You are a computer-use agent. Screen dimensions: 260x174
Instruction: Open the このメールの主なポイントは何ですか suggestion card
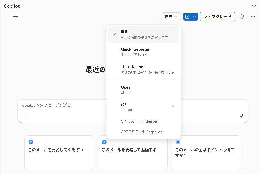tap(206, 153)
